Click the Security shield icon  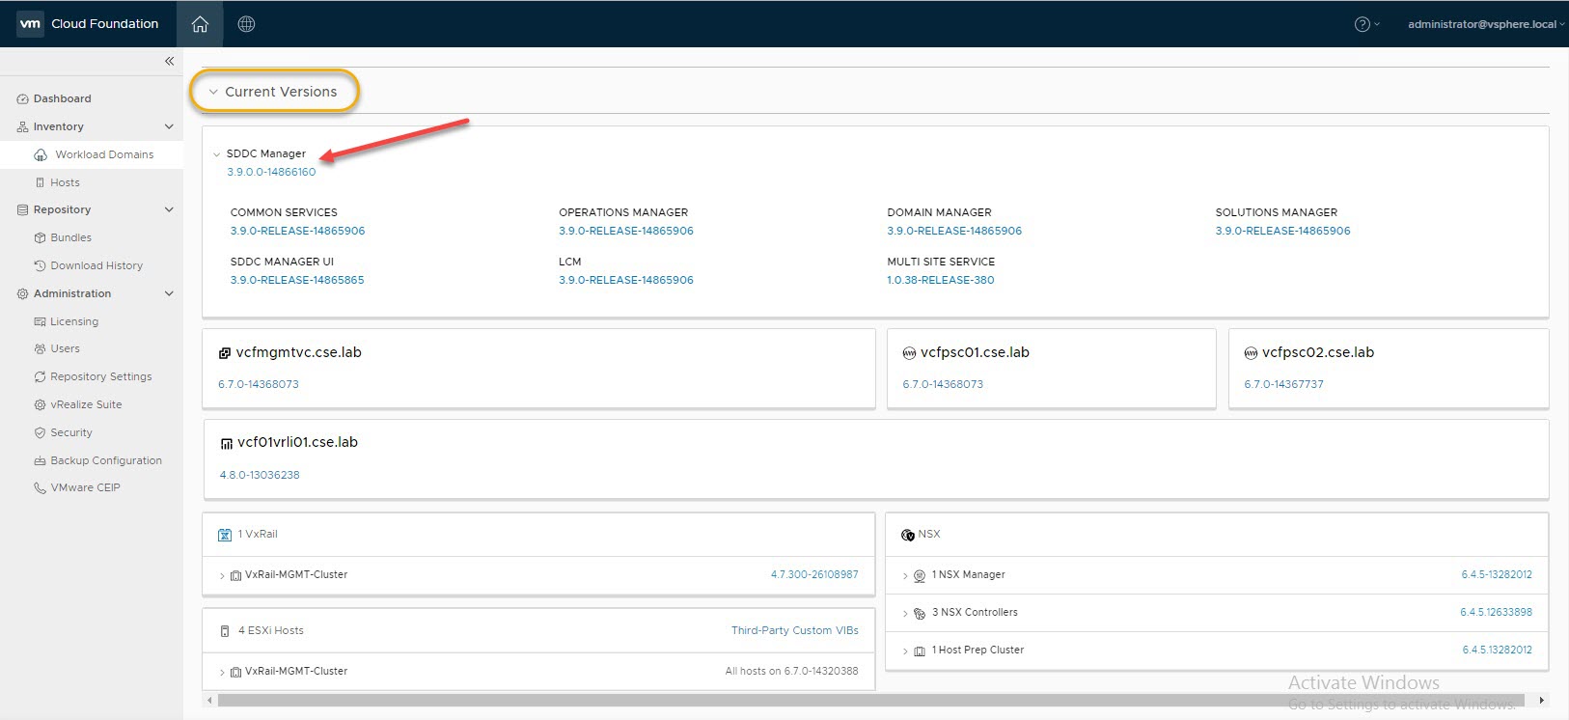(x=40, y=432)
